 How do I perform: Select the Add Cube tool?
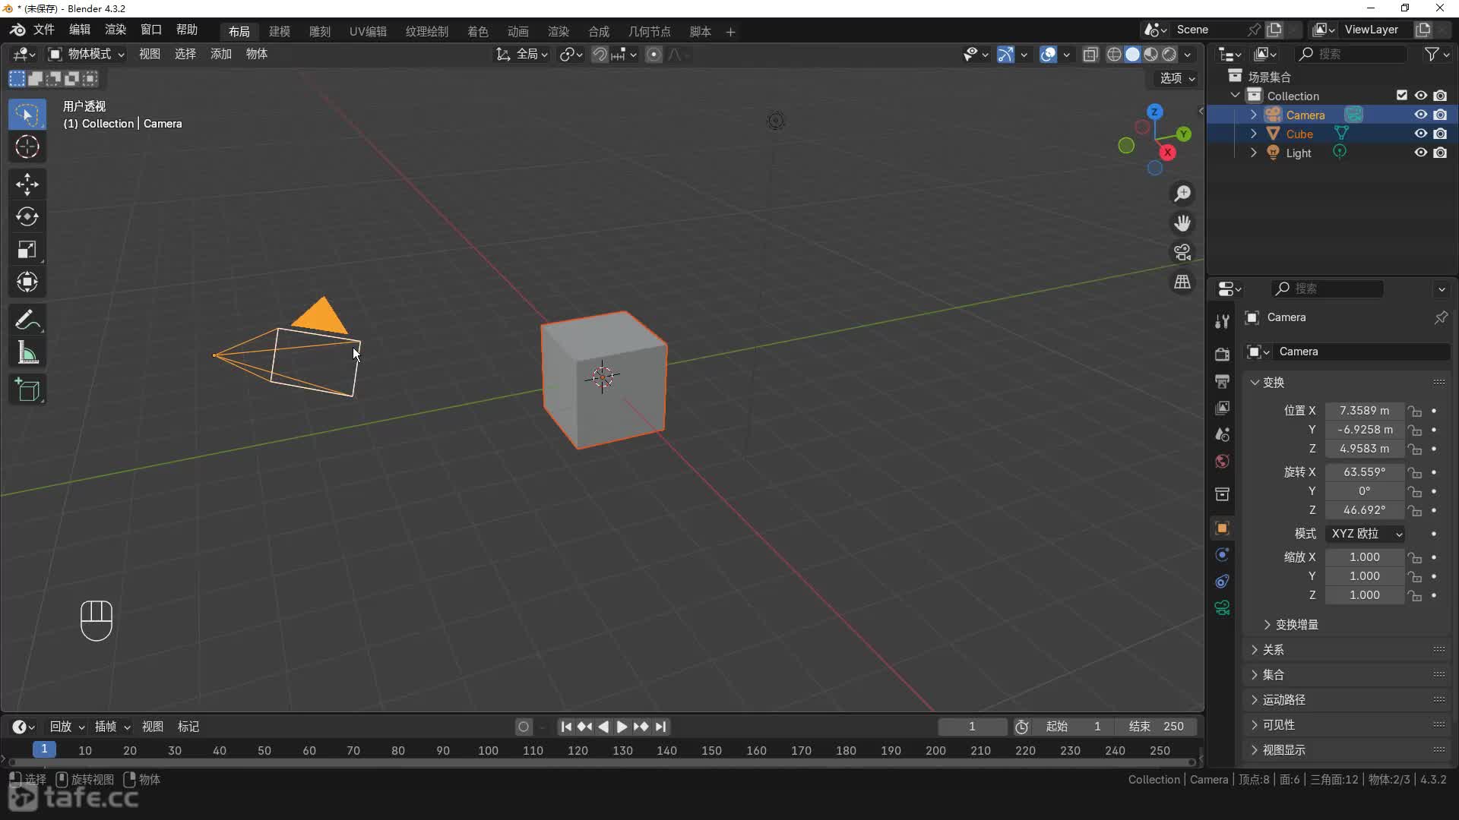[x=27, y=390]
